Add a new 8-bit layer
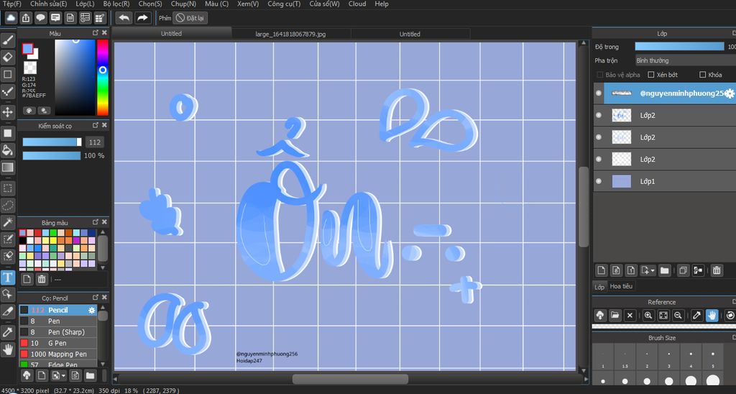Screen dimensions: 736x394 (x=616, y=270)
